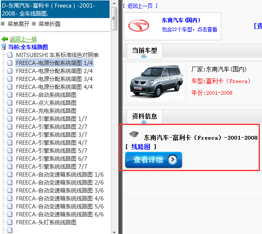Select FREECA-引擎系统线路图 4/7

[x=52, y=143]
